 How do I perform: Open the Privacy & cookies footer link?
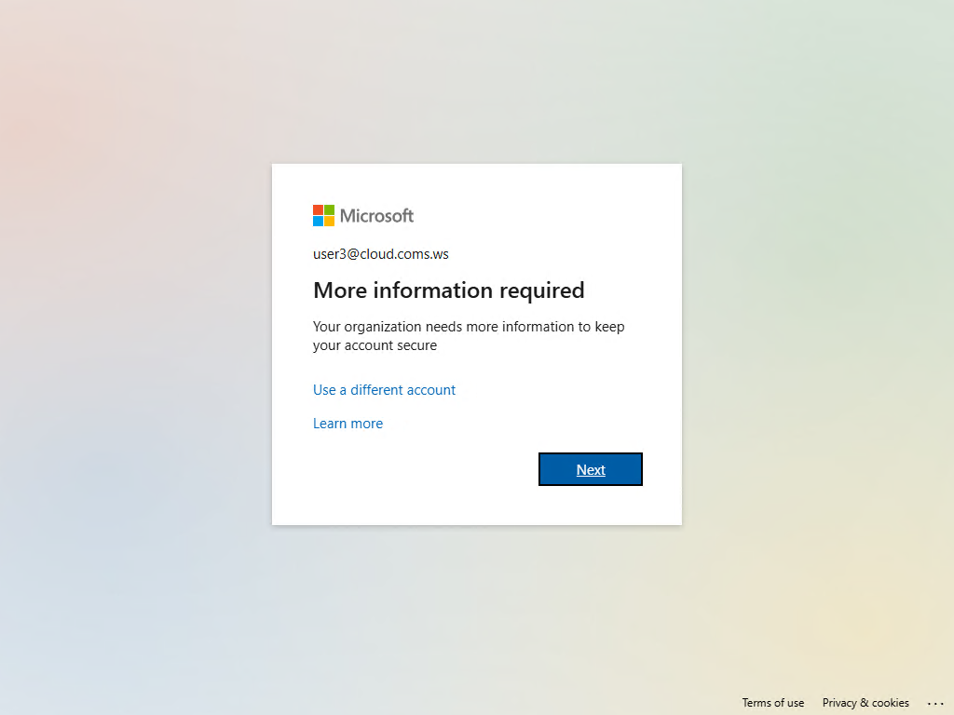[865, 702]
